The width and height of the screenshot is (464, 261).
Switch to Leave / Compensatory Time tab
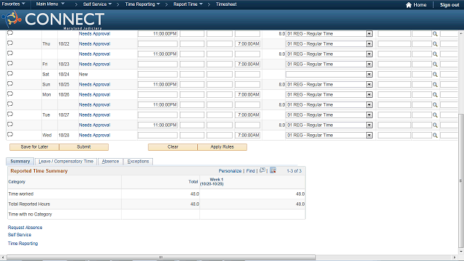pos(66,161)
